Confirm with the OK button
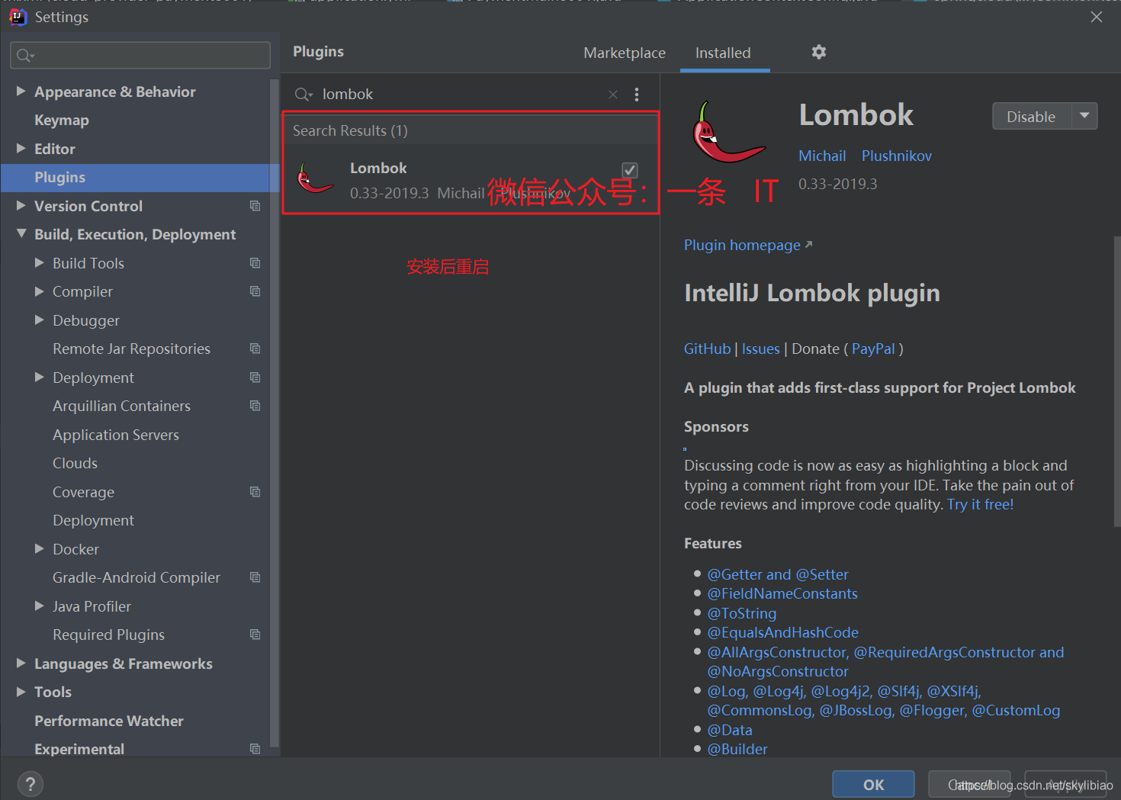Image resolution: width=1121 pixels, height=800 pixels. pyautogui.click(x=873, y=784)
